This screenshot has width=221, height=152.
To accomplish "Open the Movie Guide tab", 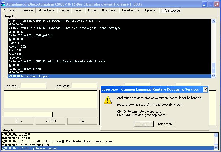I will 46,10.
